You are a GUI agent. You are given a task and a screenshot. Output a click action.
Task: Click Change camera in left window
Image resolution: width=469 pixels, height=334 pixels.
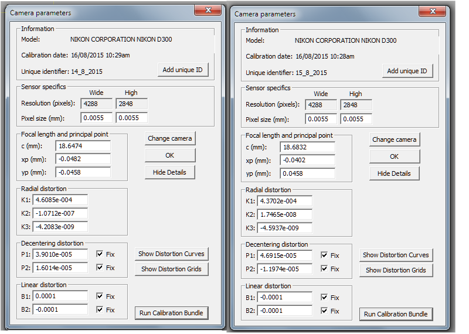pyautogui.click(x=170, y=138)
